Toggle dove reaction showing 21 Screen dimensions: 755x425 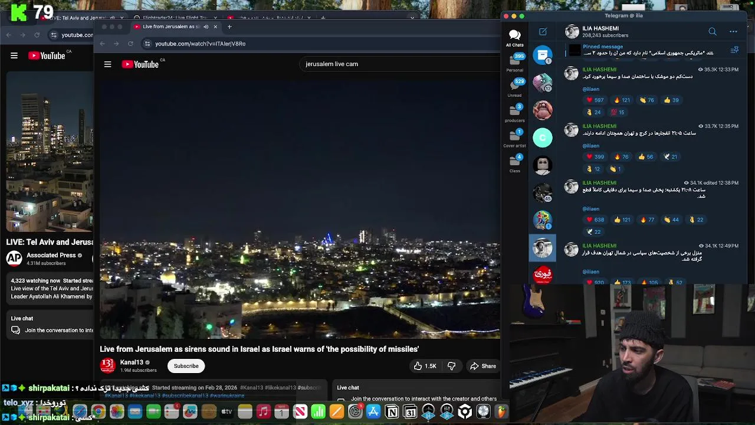click(x=671, y=156)
